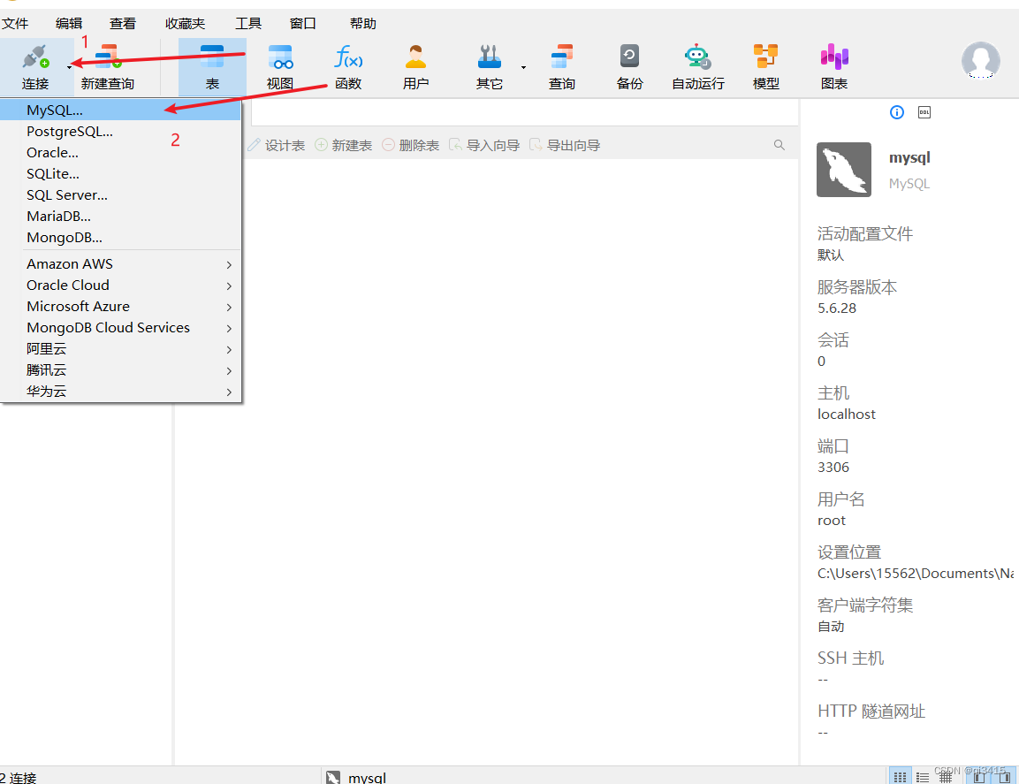Open the 工具 menu
Screen dimensions: 1019x784
(248, 24)
